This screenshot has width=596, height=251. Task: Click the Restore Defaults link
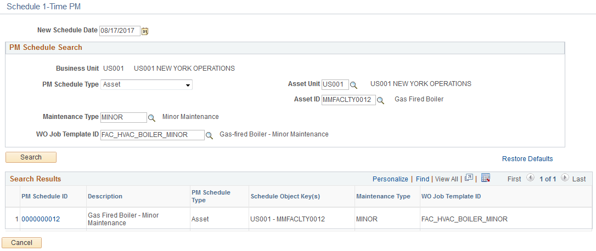pos(527,159)
